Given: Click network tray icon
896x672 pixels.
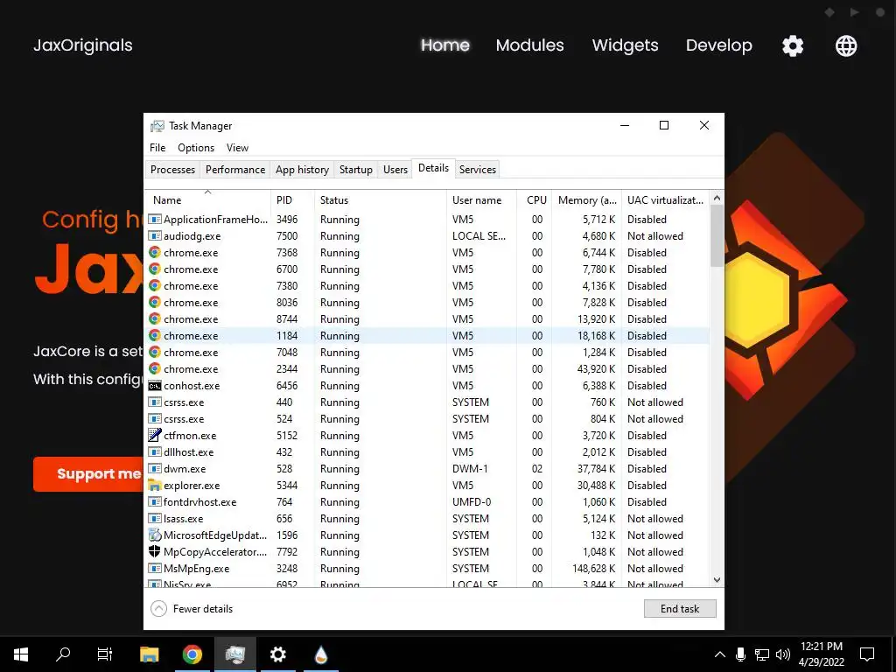Looking at the screenshot, I should 762,654.
